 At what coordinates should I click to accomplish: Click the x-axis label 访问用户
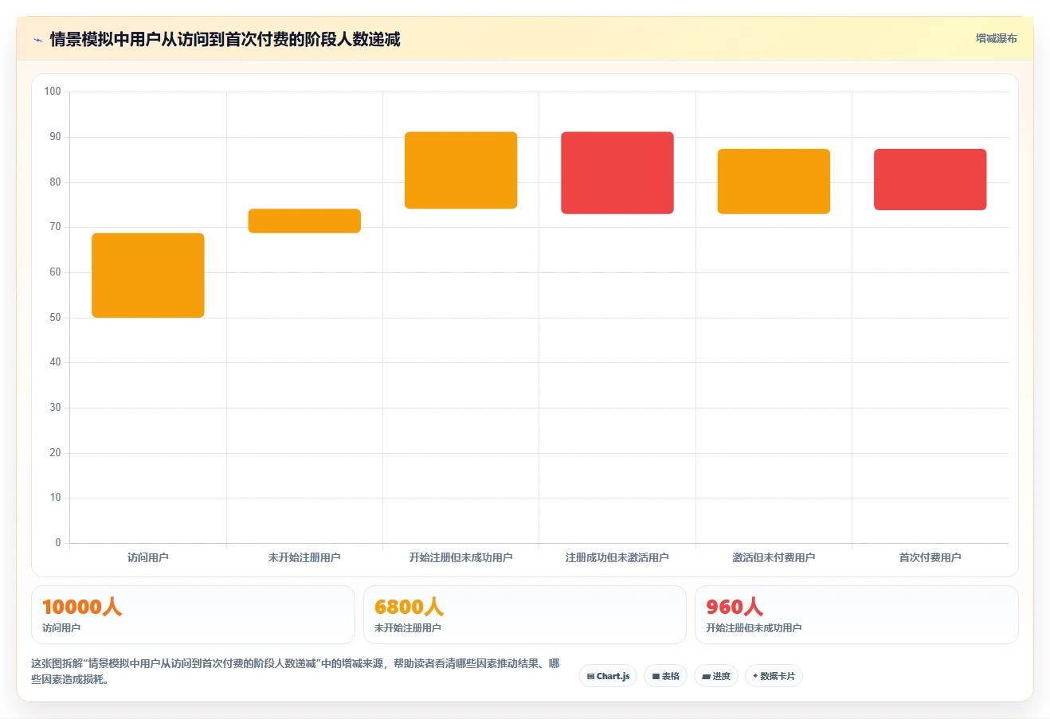[x=148, y=557]
